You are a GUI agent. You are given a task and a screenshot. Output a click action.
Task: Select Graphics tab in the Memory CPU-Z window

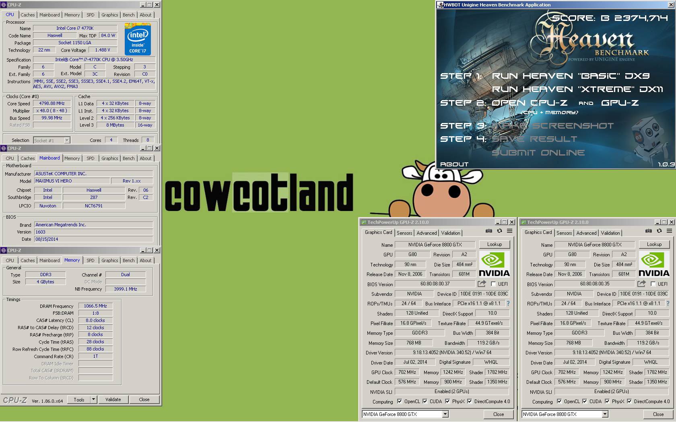coord(110,260)
